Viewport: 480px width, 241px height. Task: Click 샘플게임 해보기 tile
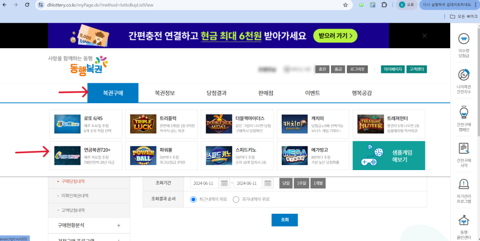point(389,156)
